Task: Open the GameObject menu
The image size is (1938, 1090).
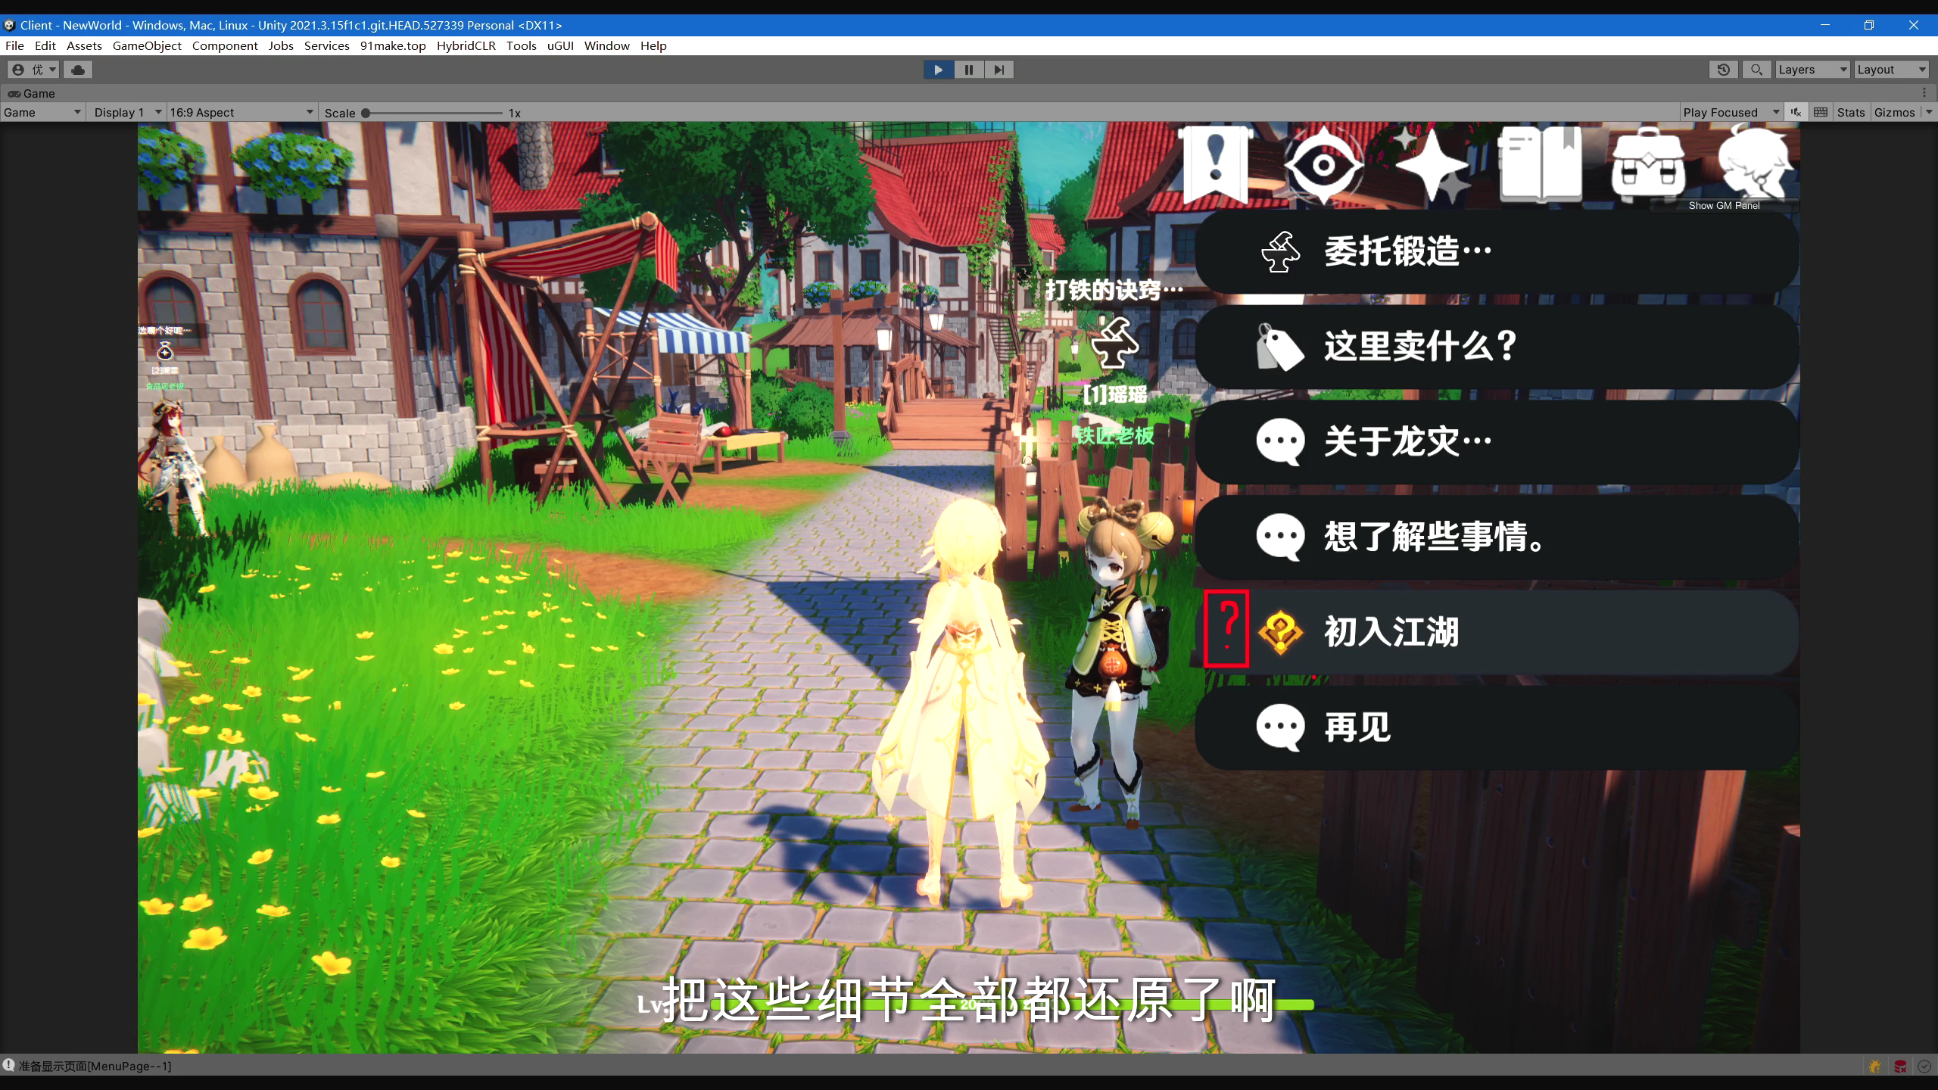Action: pyautogui.click(x=147, y=45)
